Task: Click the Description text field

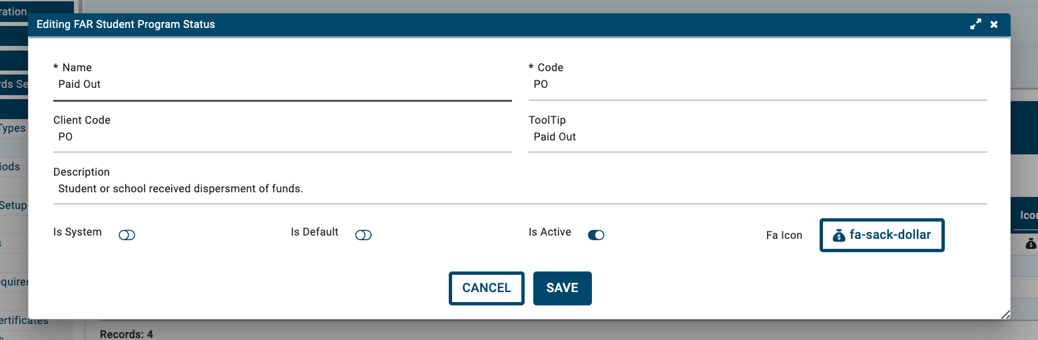Action: point(519,189)
